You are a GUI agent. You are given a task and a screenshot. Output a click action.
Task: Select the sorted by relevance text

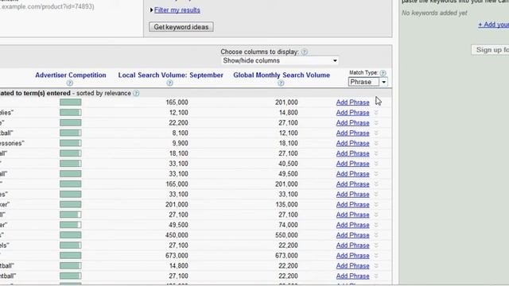[103, 94]
